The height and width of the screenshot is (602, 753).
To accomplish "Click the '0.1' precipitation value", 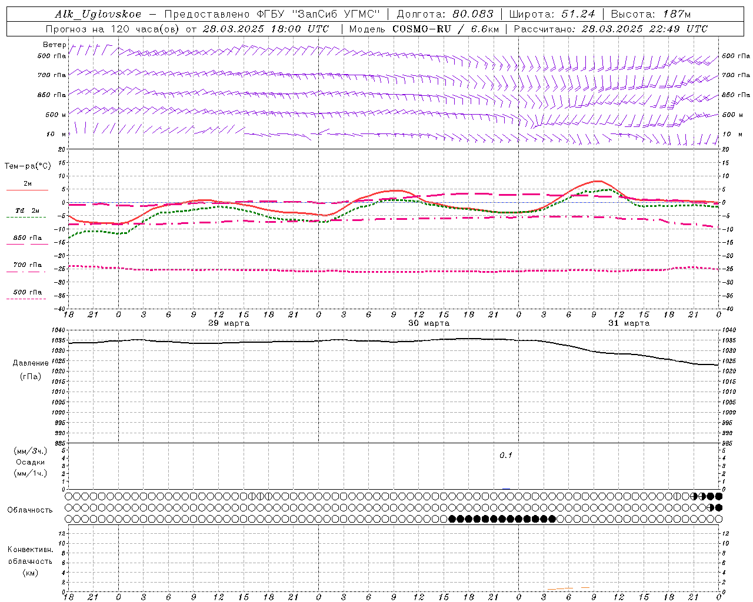I will [x=506, y=456].
